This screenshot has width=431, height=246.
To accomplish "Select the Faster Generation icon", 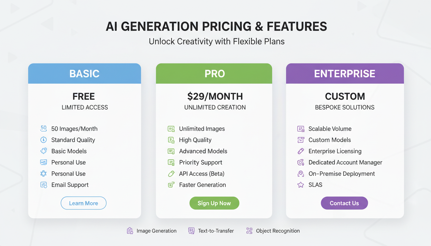I will [x=171, y=185].
